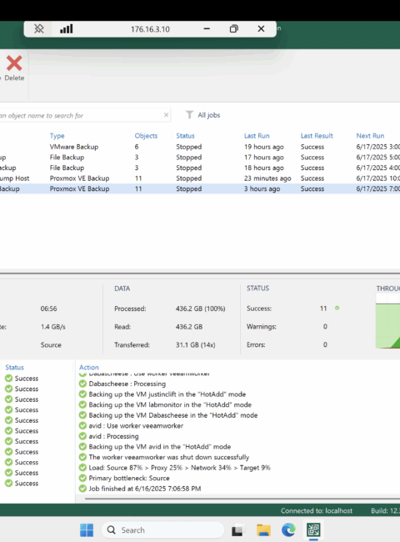Select 'worker veeamworker was shut down' entry

click(x=169, y=457)
